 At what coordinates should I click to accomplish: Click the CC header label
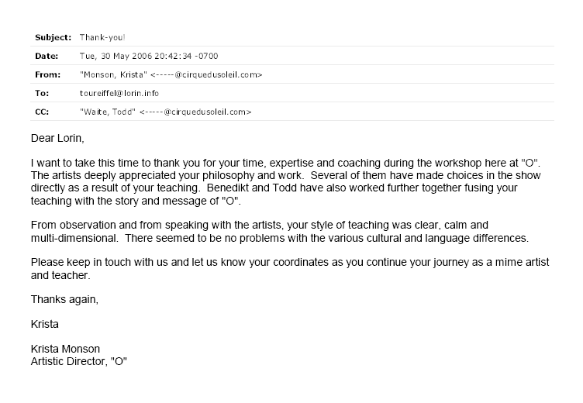coord(42,112)
